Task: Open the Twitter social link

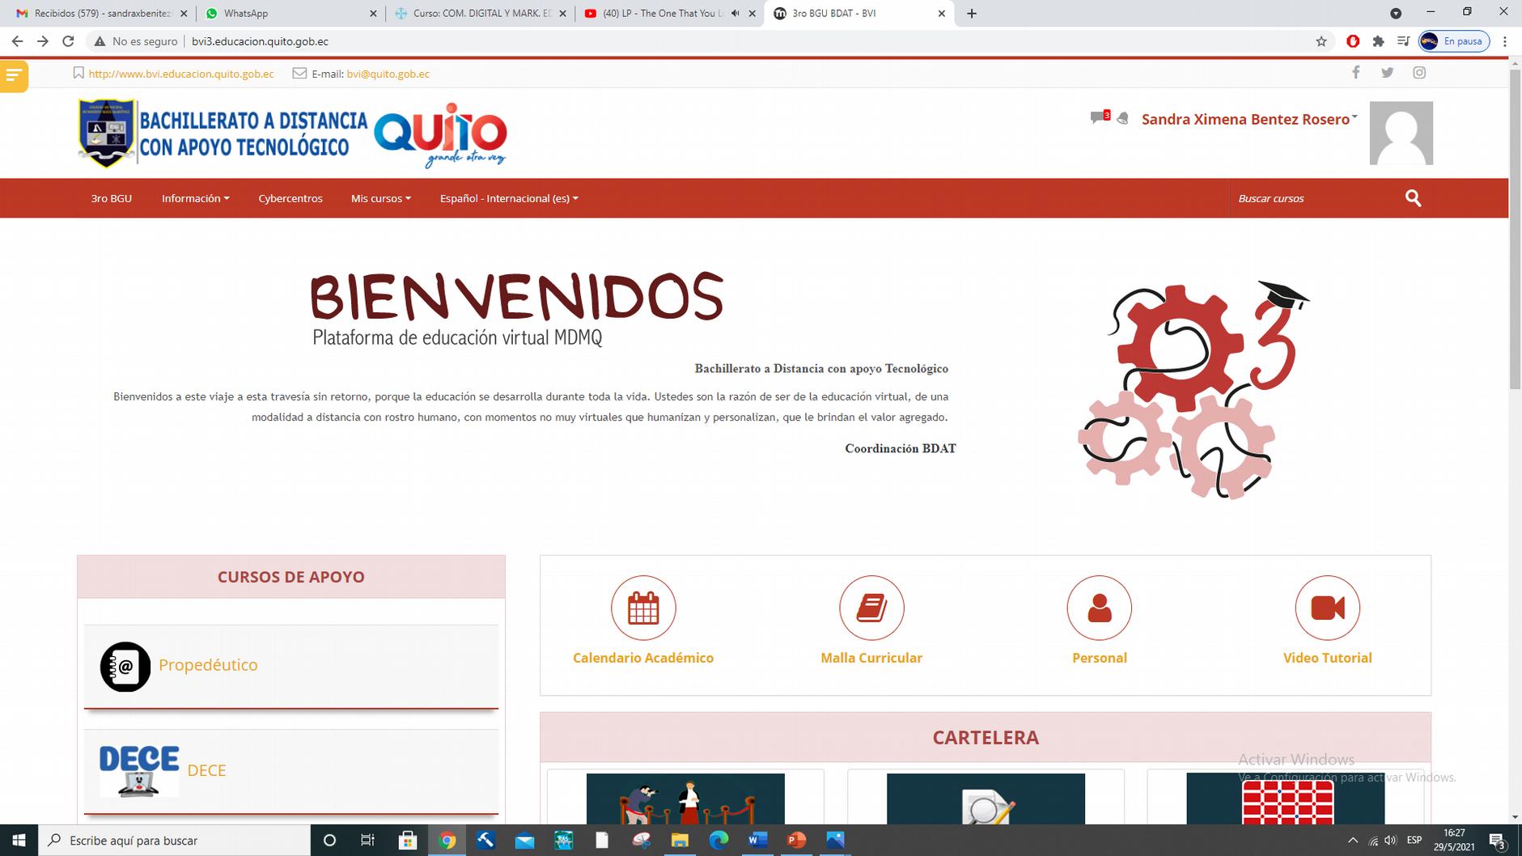Action: point(1387,73)
